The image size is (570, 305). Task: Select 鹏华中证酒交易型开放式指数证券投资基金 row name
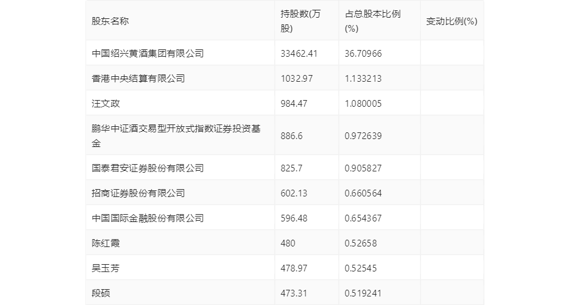[x=176, y=136]
